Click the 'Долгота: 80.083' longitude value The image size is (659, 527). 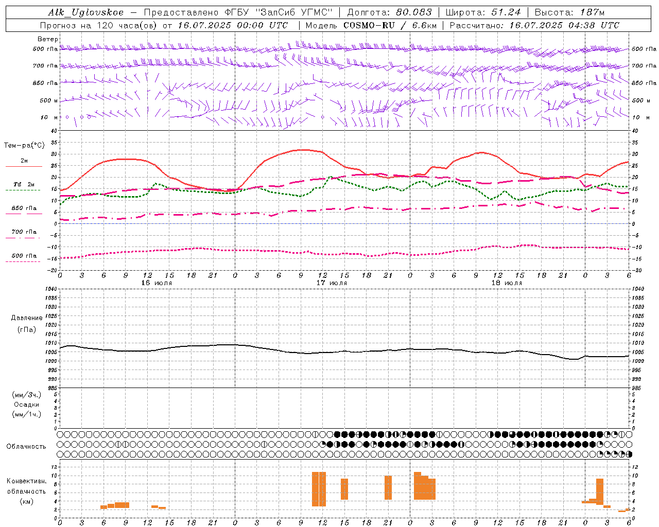click(x=390, y=12)
